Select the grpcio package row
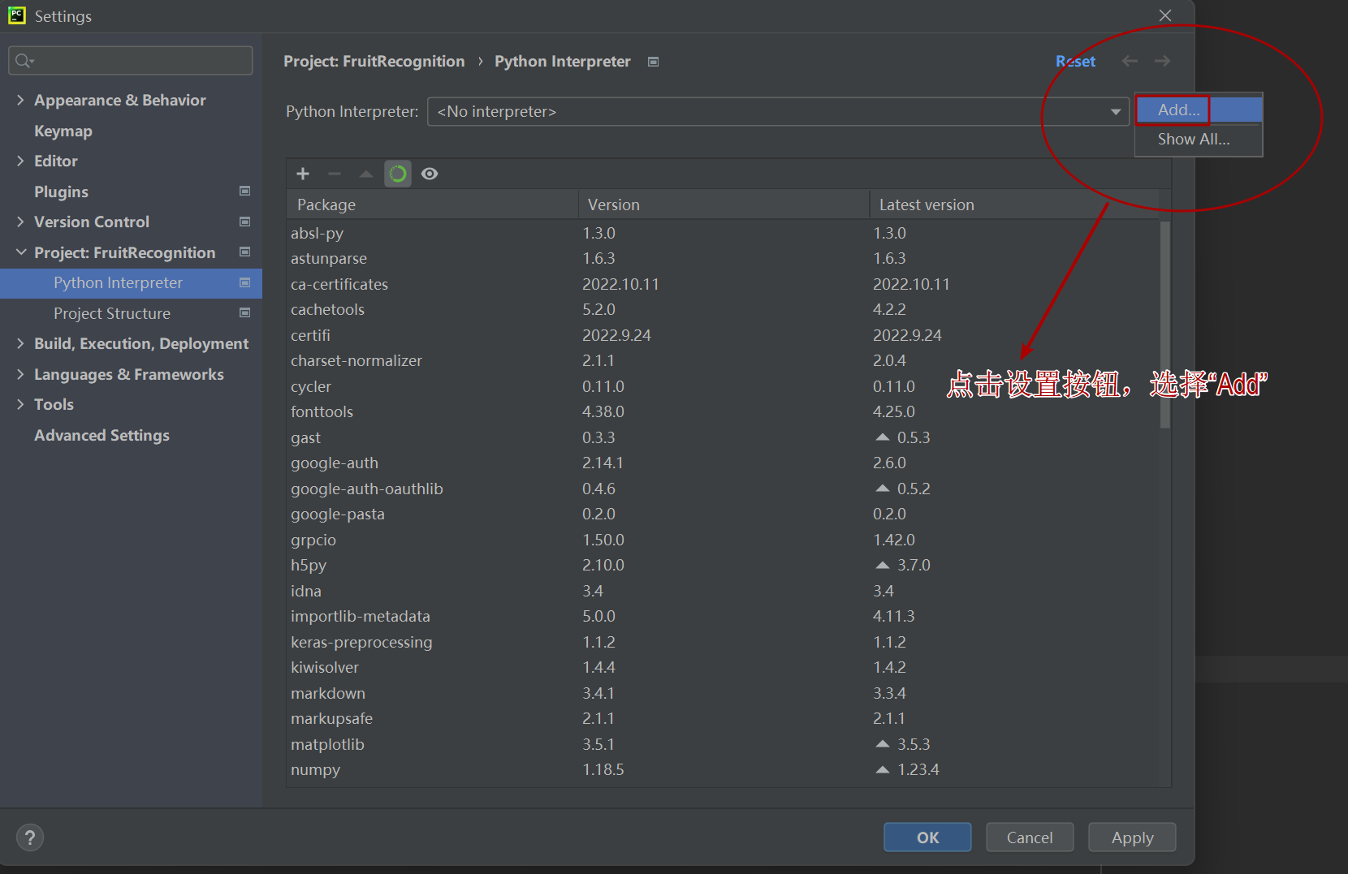The height and width of the screenshot is (874, 1348). click(x=723, y=540)
